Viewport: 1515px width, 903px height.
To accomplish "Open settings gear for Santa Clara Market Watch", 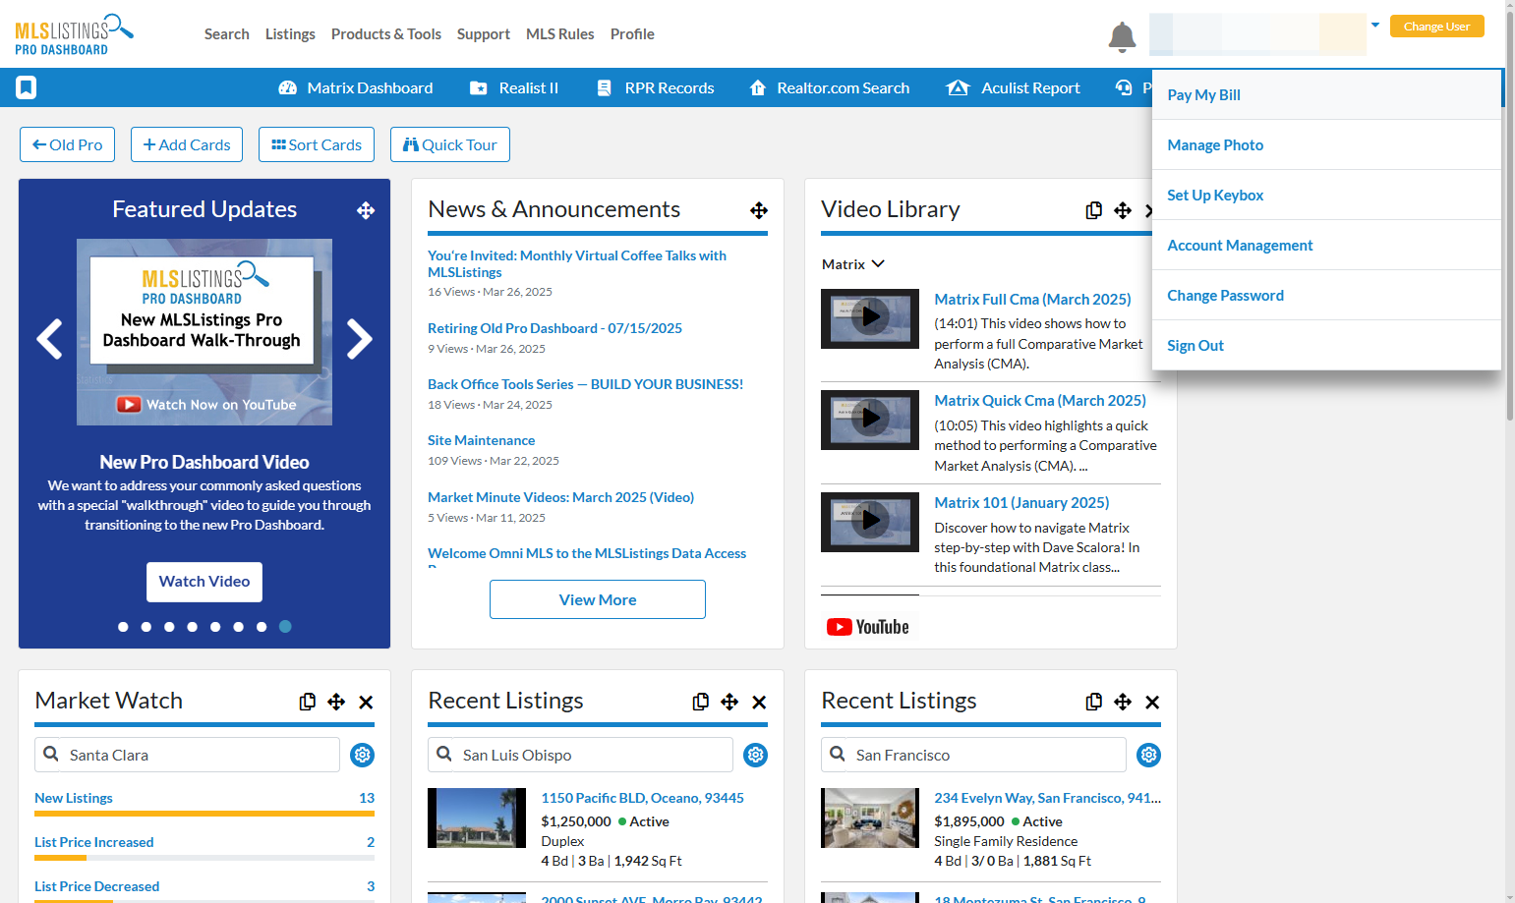I will coord(362,755).
